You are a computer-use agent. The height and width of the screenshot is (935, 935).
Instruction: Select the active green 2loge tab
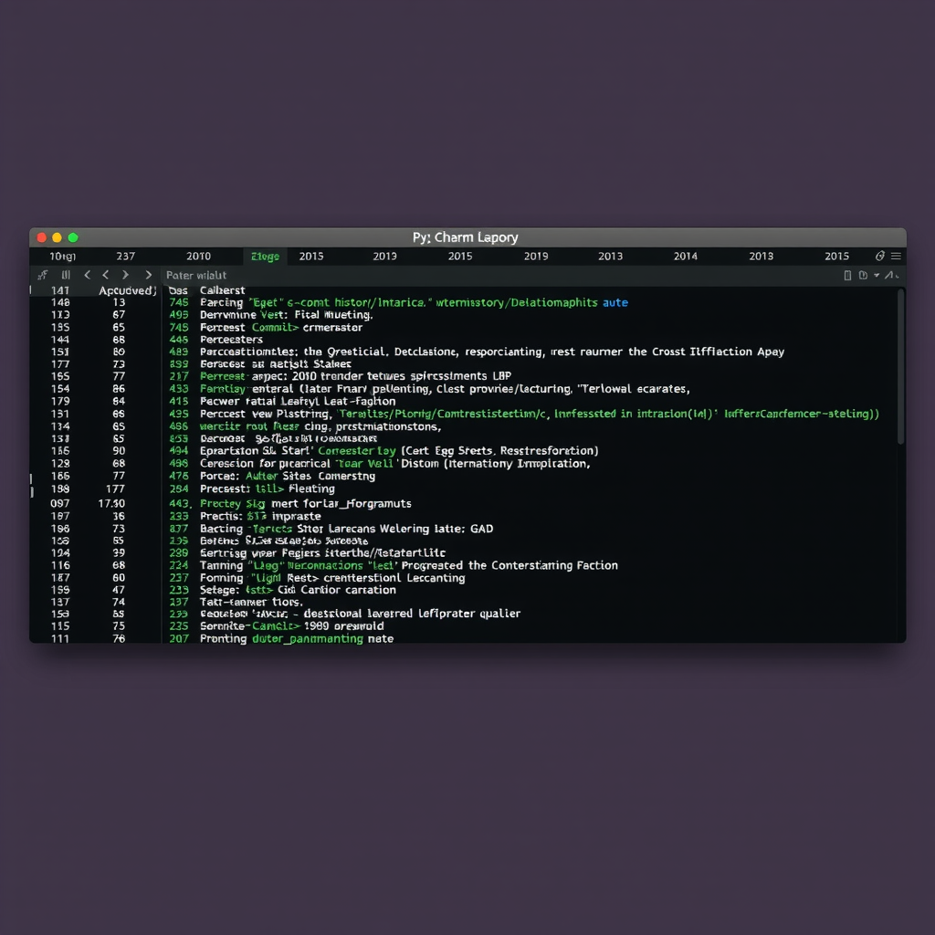click(x=264, y=256)
